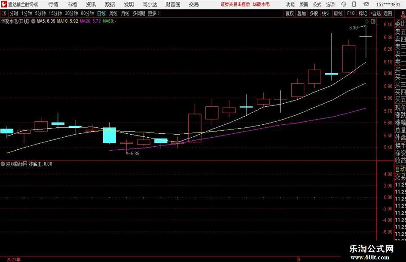Switch to 60分钟 chart period
The height and width of the screenshot is (262, 406).
[x=87, y=13]
